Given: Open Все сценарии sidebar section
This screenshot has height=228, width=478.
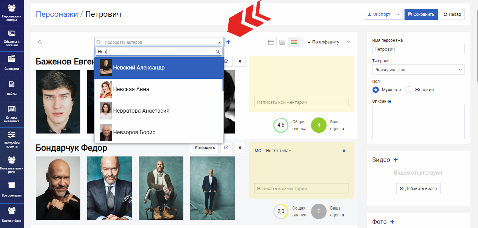Looking at the screenshot, I should tap(12, 191).
